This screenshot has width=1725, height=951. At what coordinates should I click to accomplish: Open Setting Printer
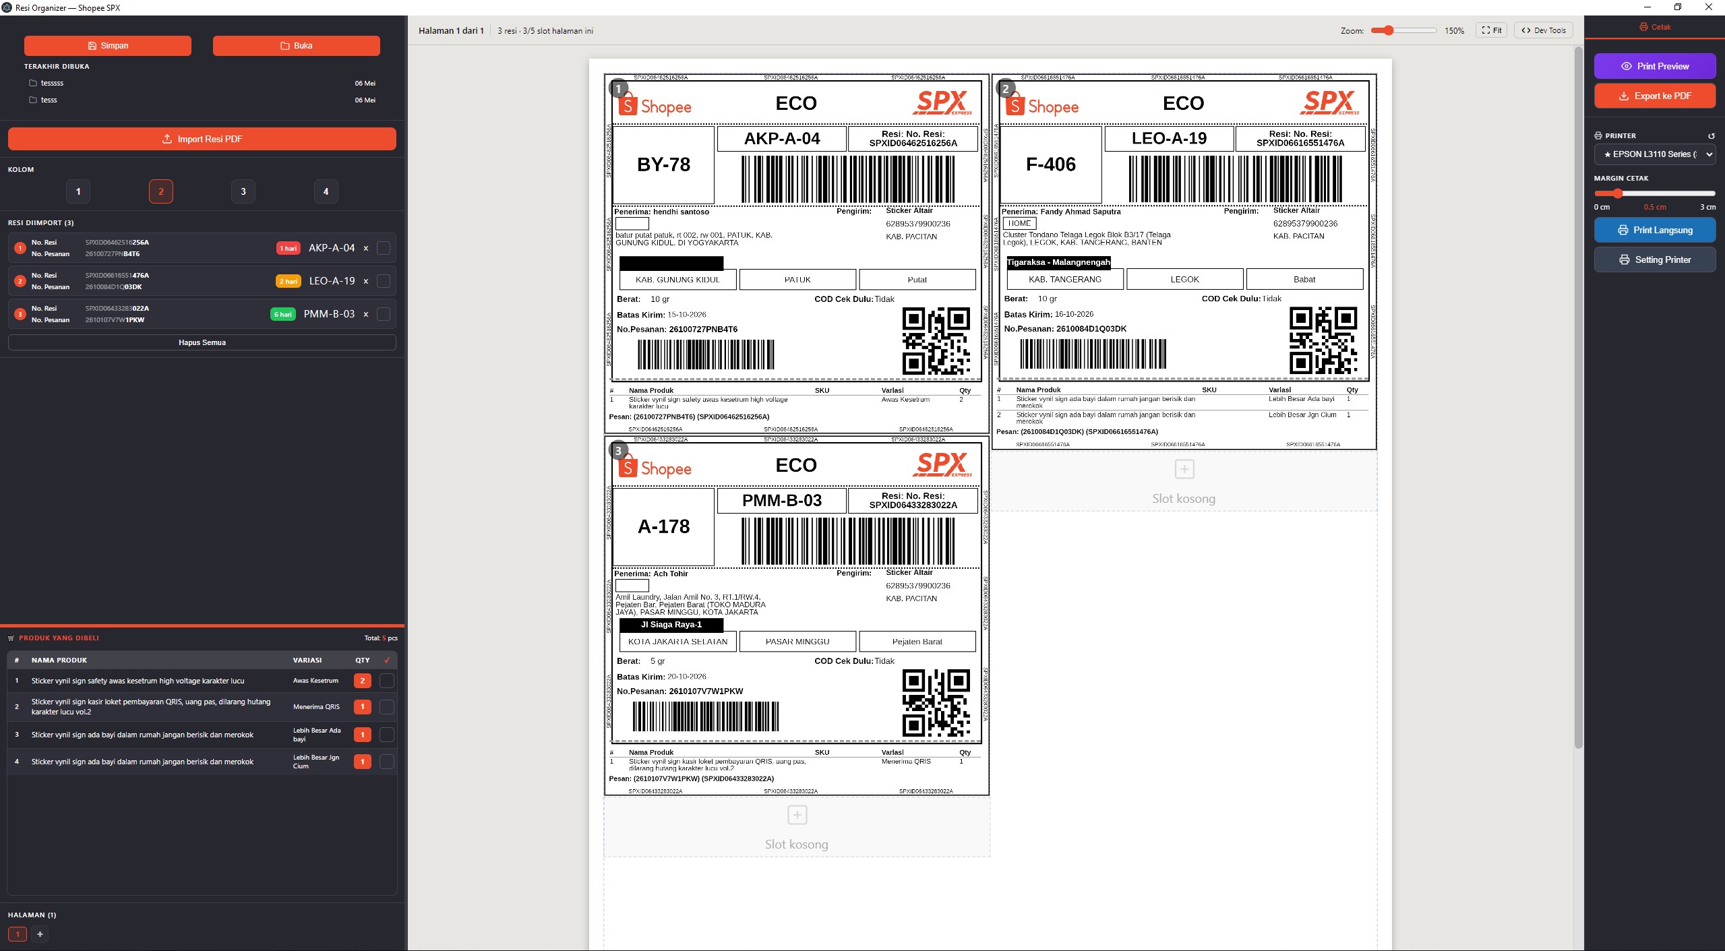tap(1655, 259)
